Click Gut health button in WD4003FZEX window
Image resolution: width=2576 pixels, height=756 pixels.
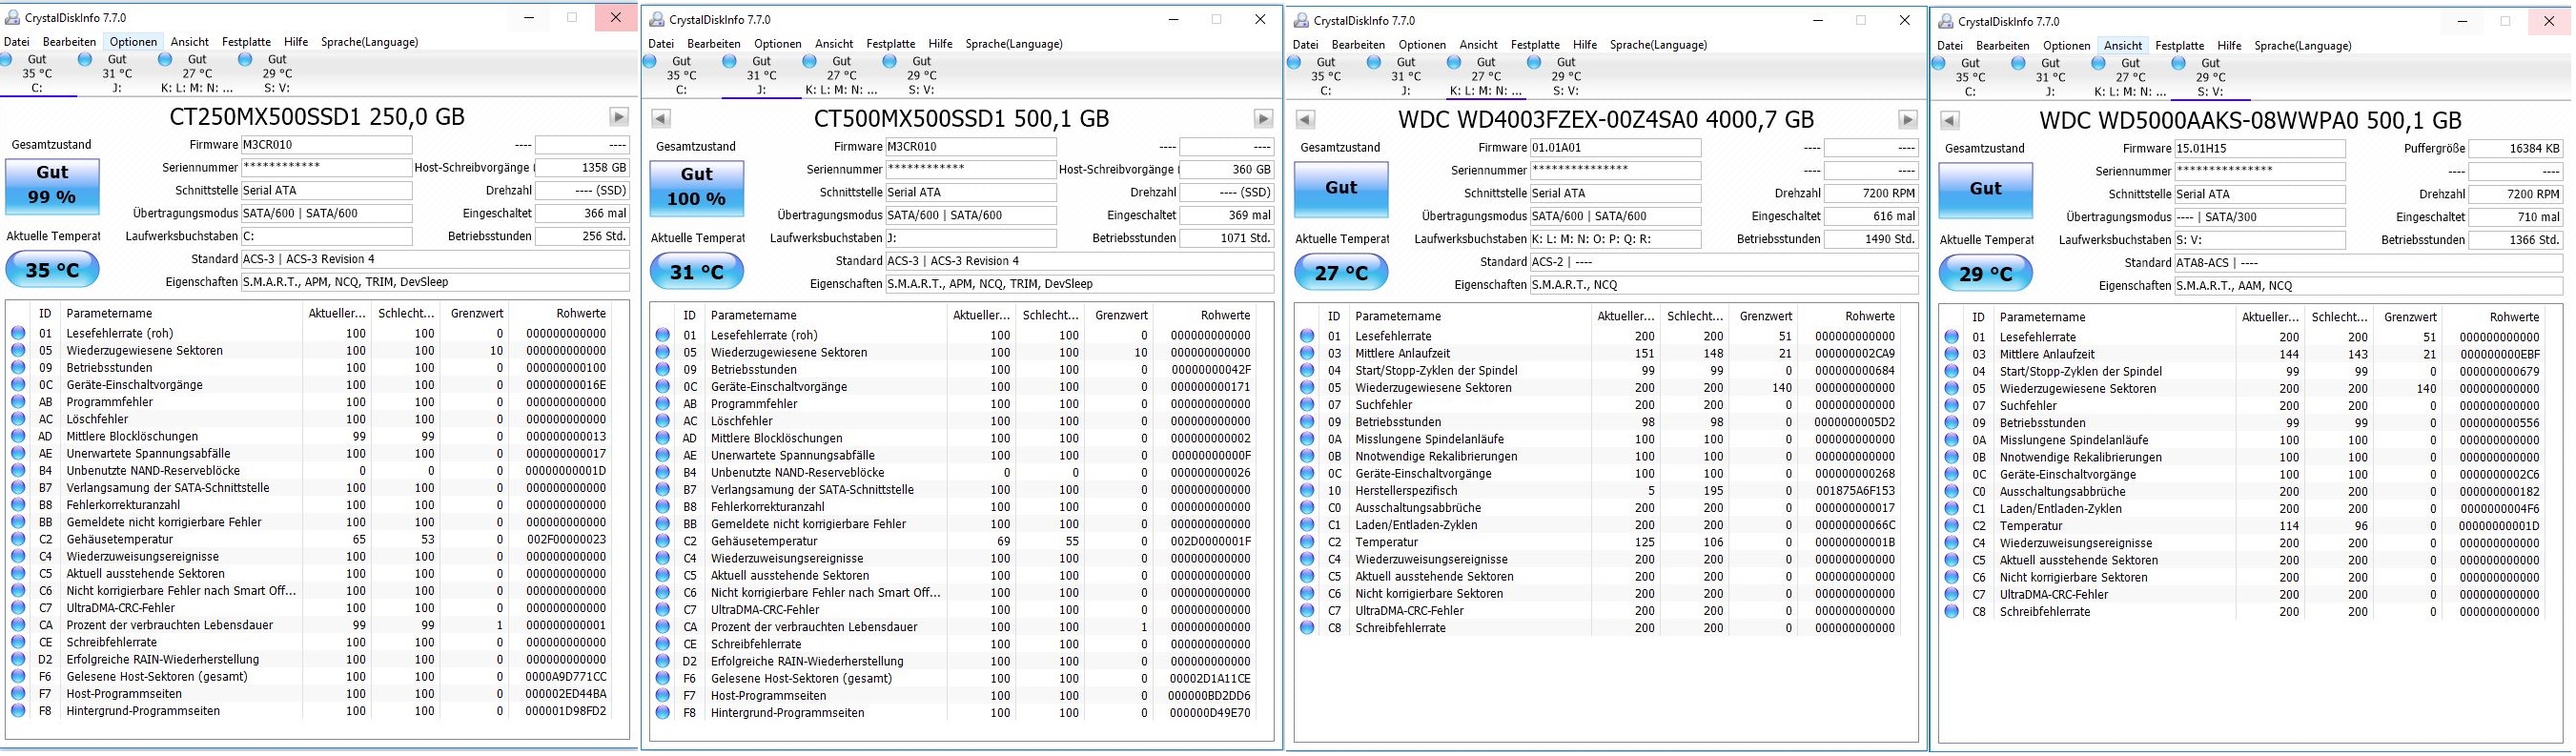pos(1341,188)
